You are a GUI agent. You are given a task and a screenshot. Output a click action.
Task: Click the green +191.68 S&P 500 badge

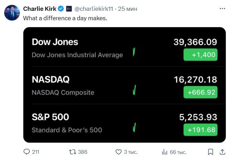pyautogui.click(x=200, y=130)
